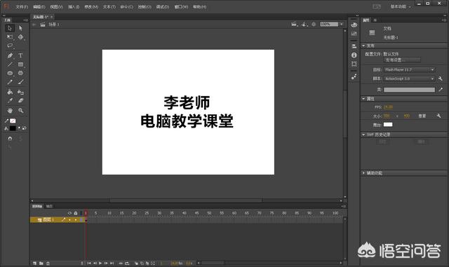The width and height of the screenshot is (449, 267).
Task: Open the ActionScript 3.0 script dropdown
Action: pos(410,78)
